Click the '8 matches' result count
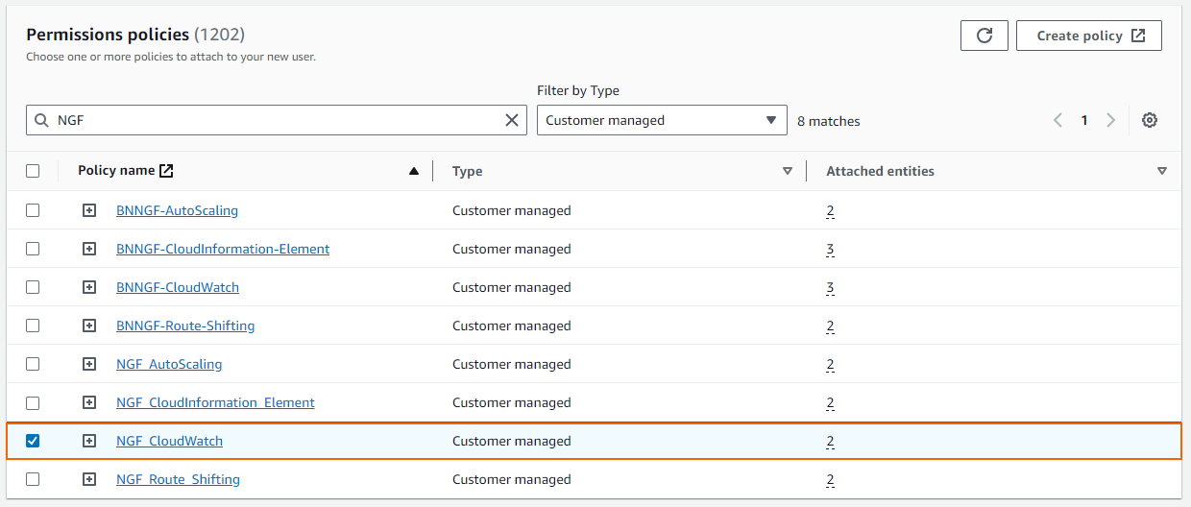Screen dimensions: 1191x507 829,121
